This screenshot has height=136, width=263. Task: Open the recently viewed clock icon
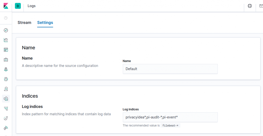click(x=6, y=18)
